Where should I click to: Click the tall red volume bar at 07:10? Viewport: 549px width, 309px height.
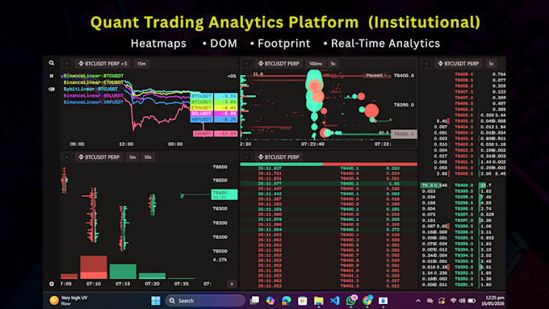coord(94,267)
